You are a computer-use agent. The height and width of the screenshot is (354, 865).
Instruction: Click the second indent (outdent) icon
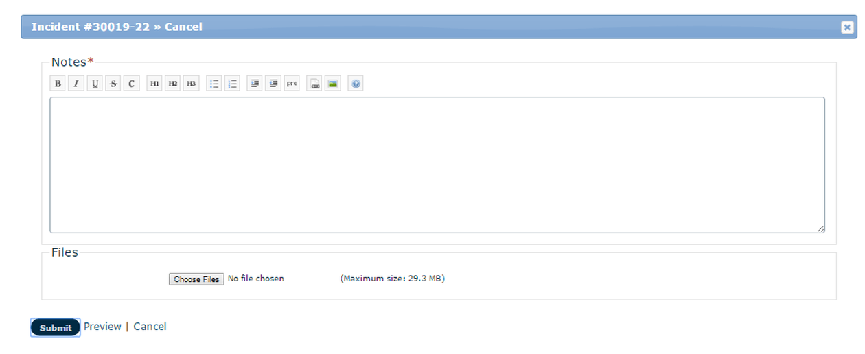point(273,84)
